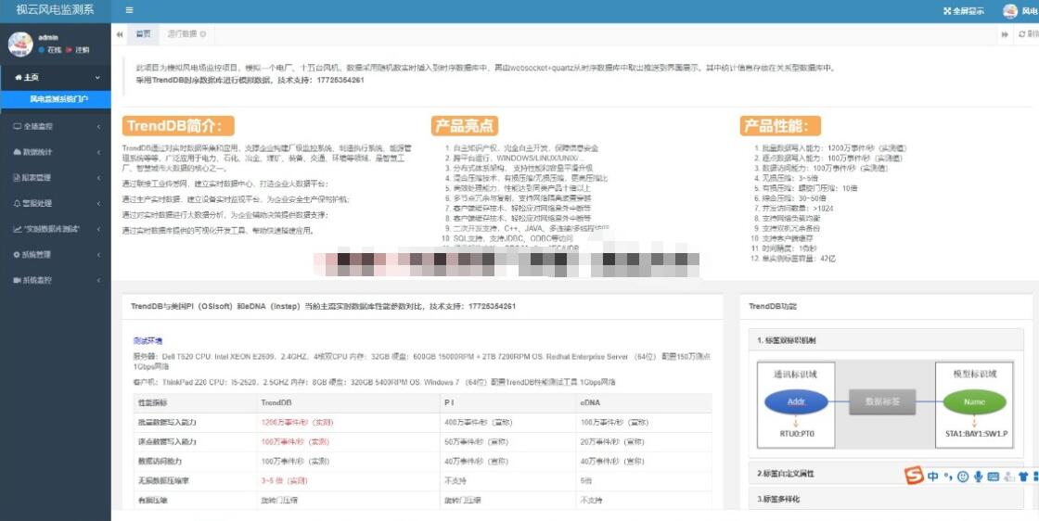
Task: Click the gray 数据标签 box in diagram
Action: pos(882,401)
